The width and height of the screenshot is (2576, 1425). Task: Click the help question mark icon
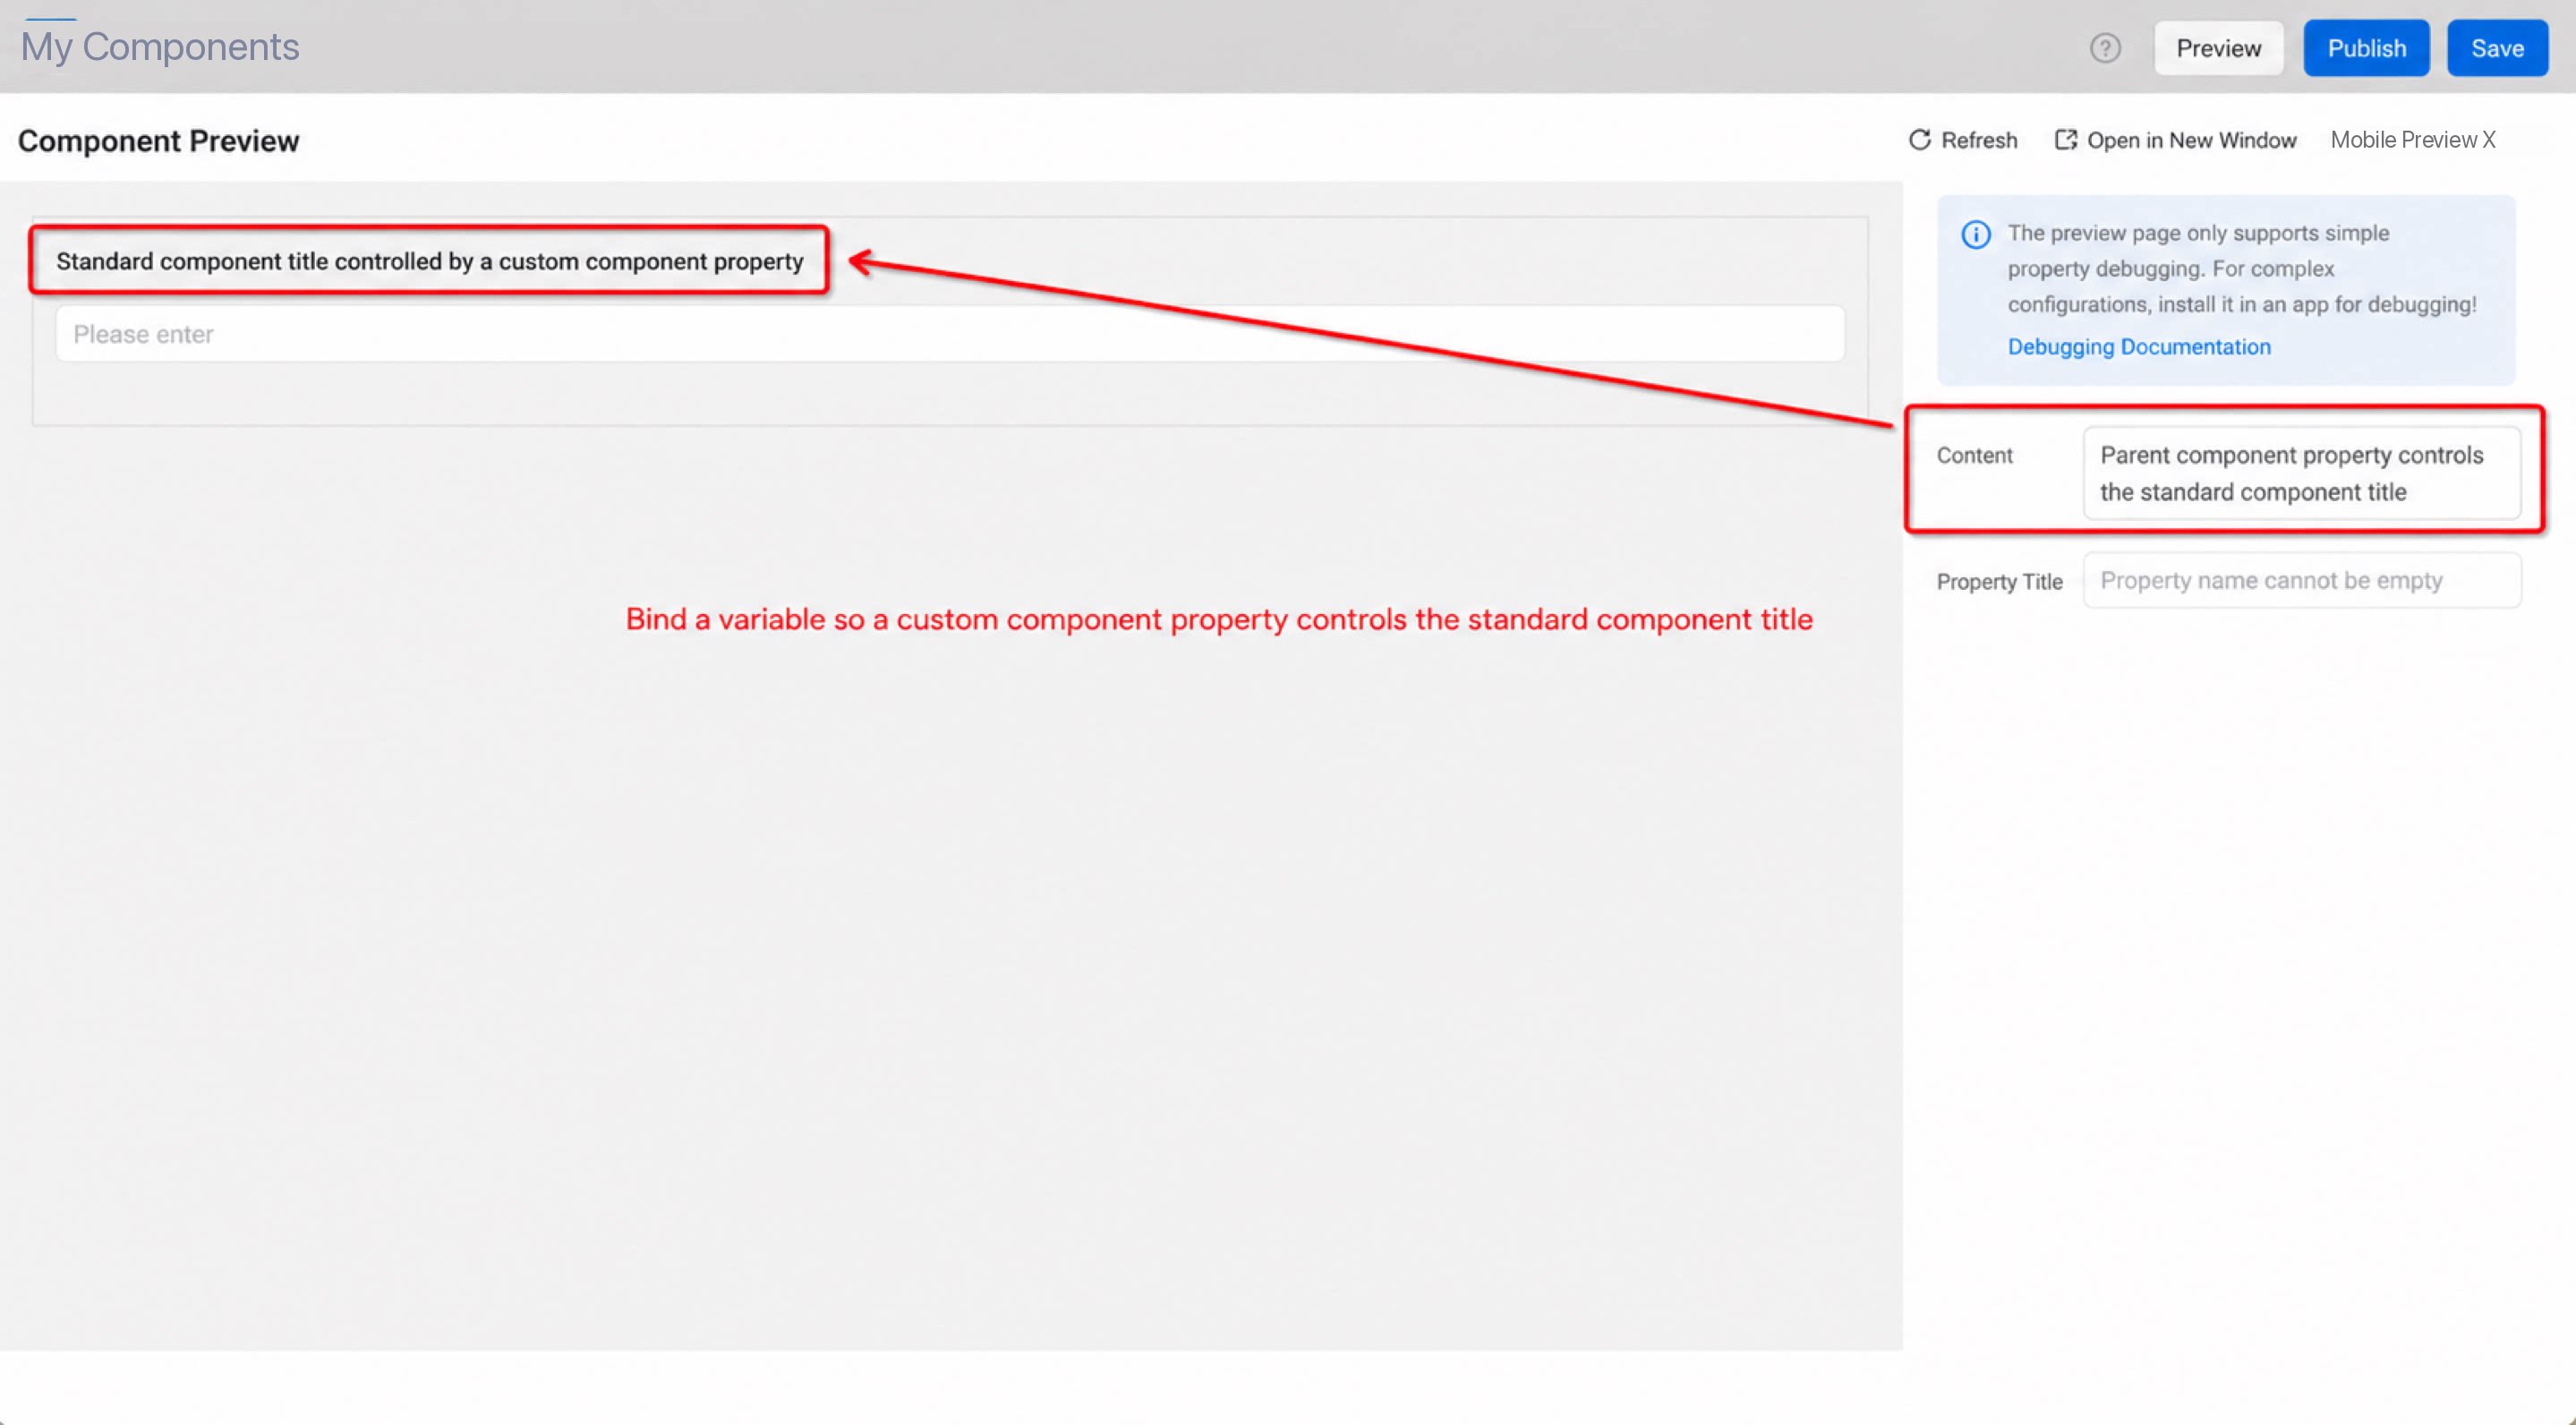point(2105,48)
